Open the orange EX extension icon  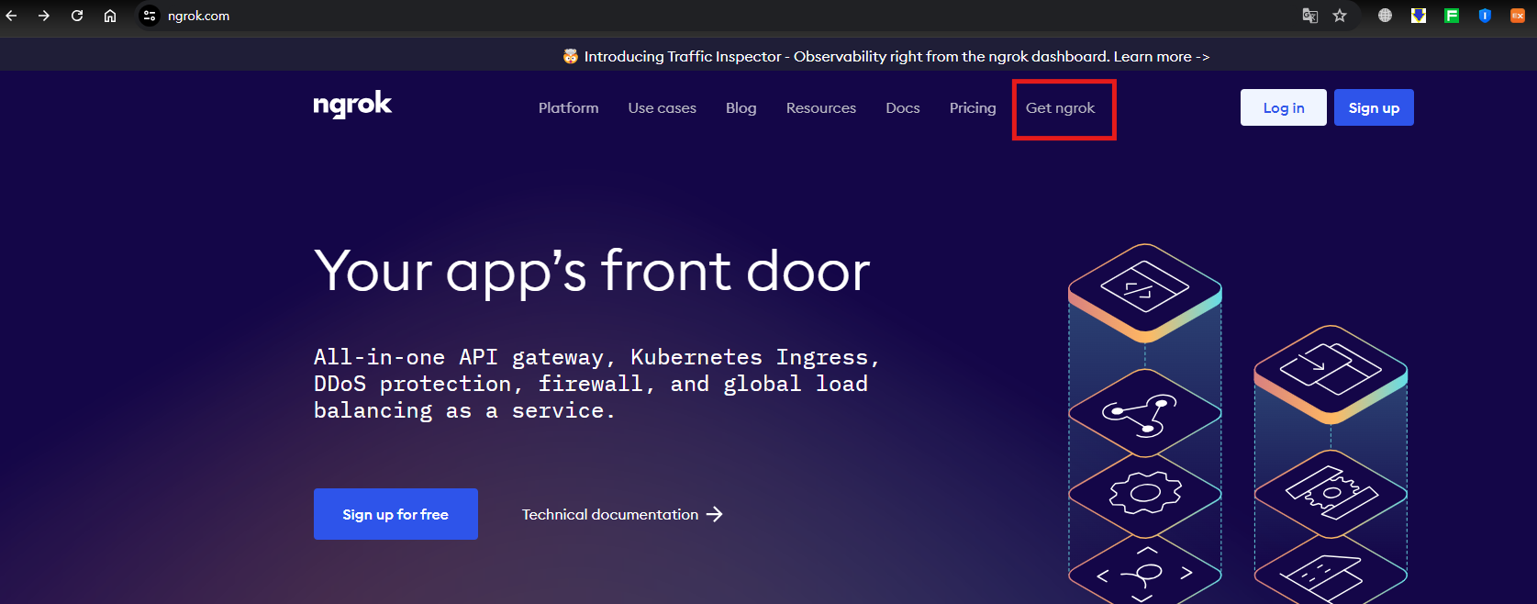point(1518,16)
